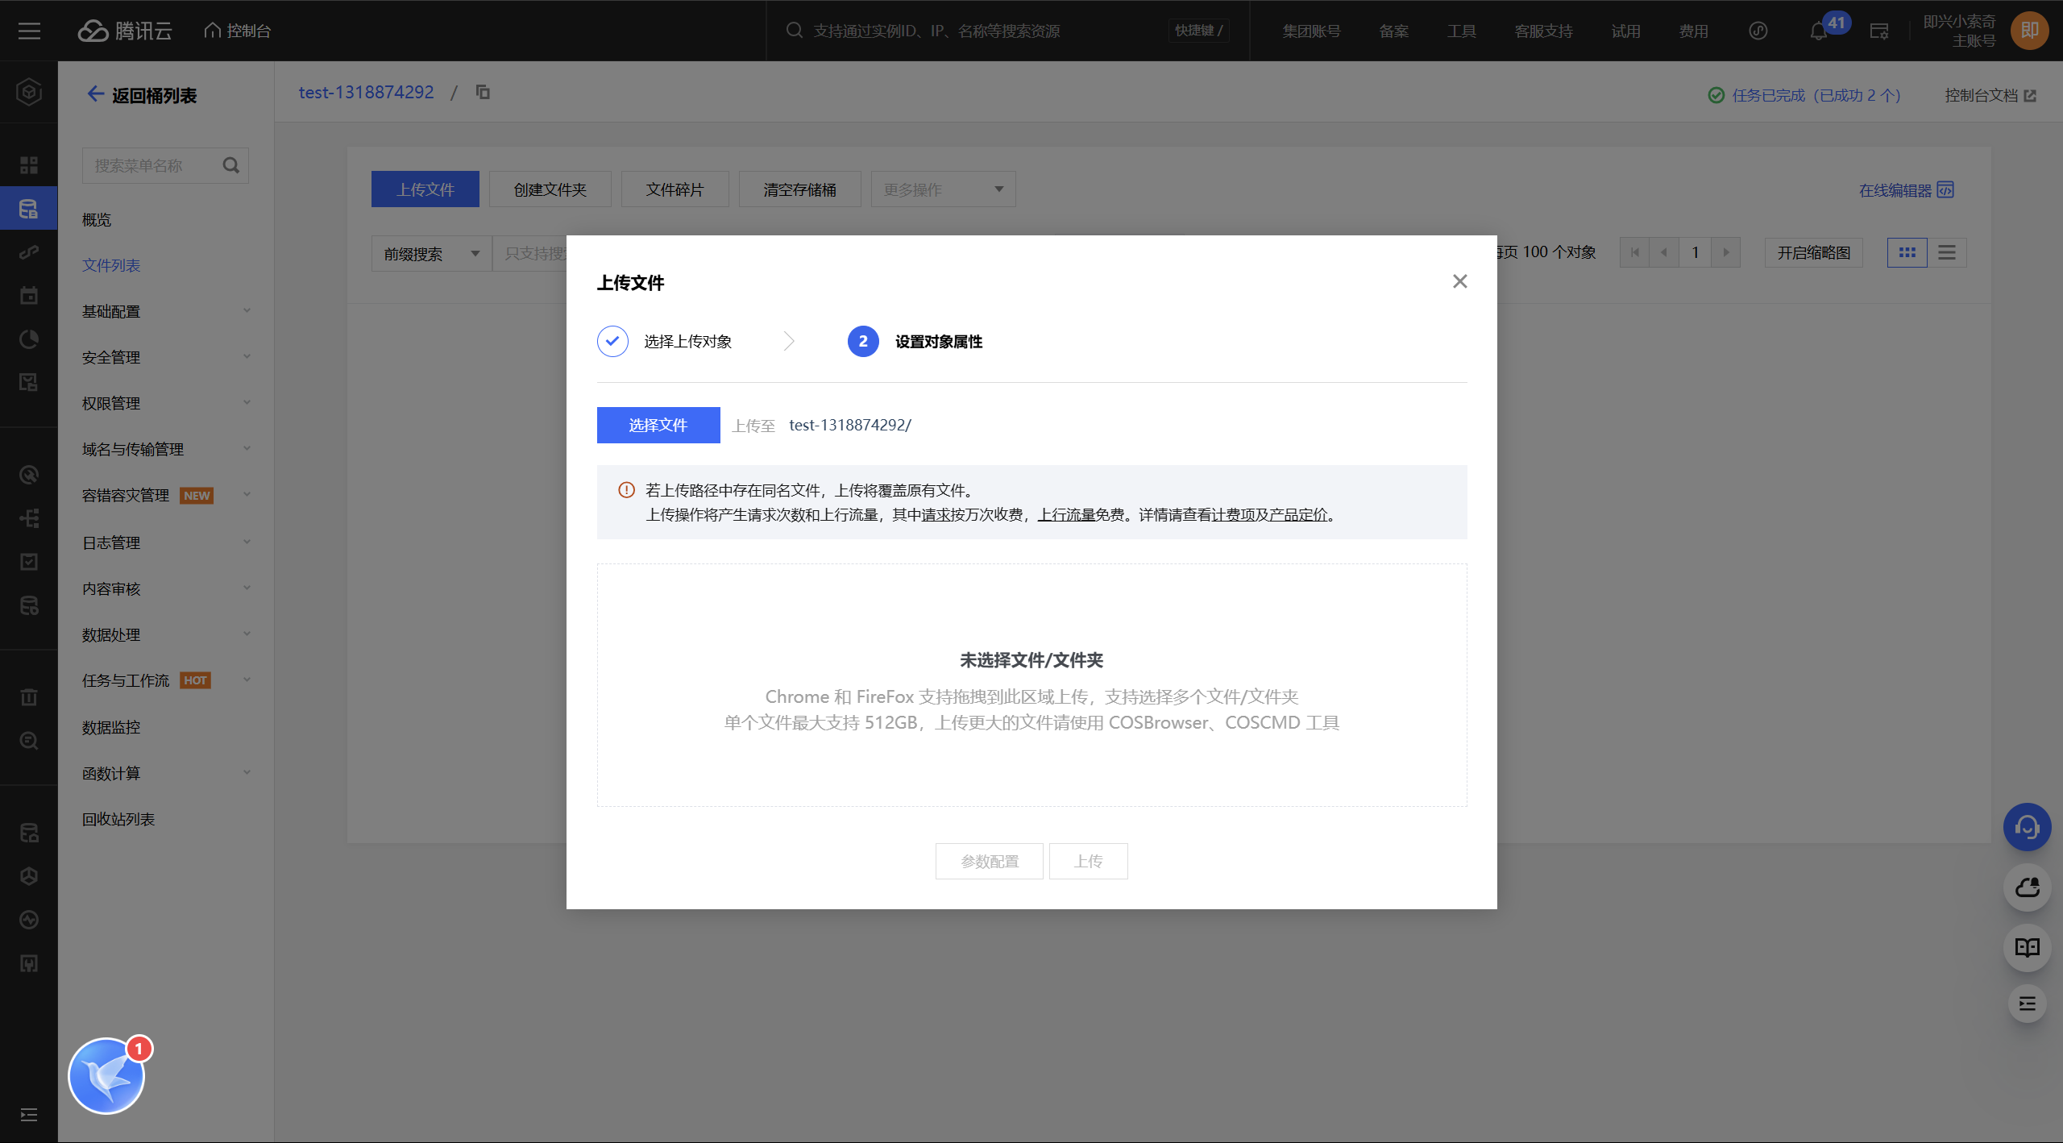Open the 前缀搜索 dropdown
2063x1143 pixels.
click(431, 254)
